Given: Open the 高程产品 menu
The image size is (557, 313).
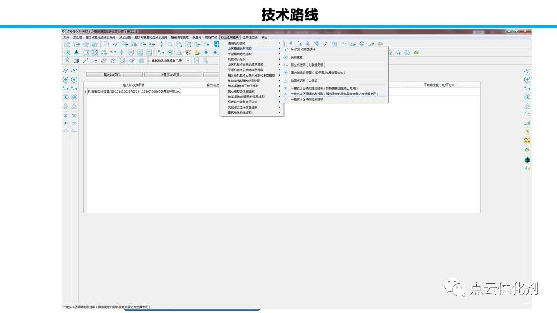Looking at the screenshot, I should 211,37.
